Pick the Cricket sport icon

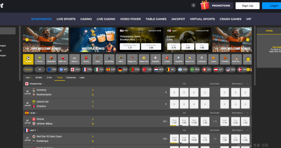[167, 59]
